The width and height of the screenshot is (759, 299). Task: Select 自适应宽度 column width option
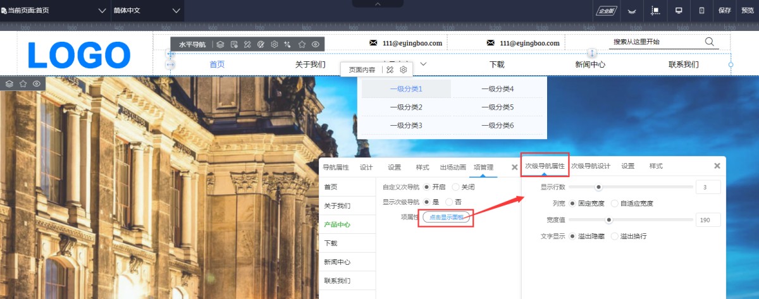[x=615, y=204]
